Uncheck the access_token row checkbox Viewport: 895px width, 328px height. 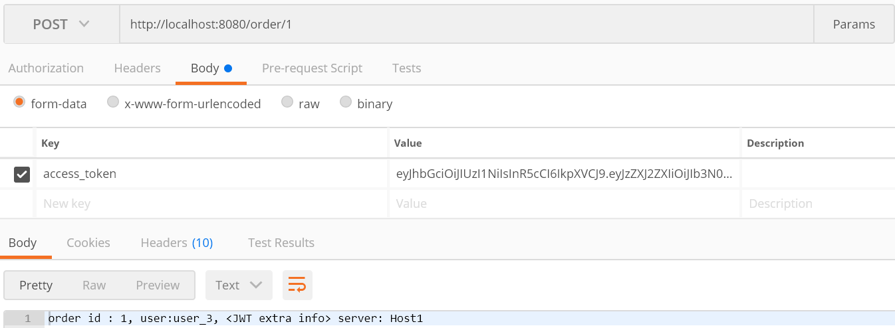pos(22,175)
